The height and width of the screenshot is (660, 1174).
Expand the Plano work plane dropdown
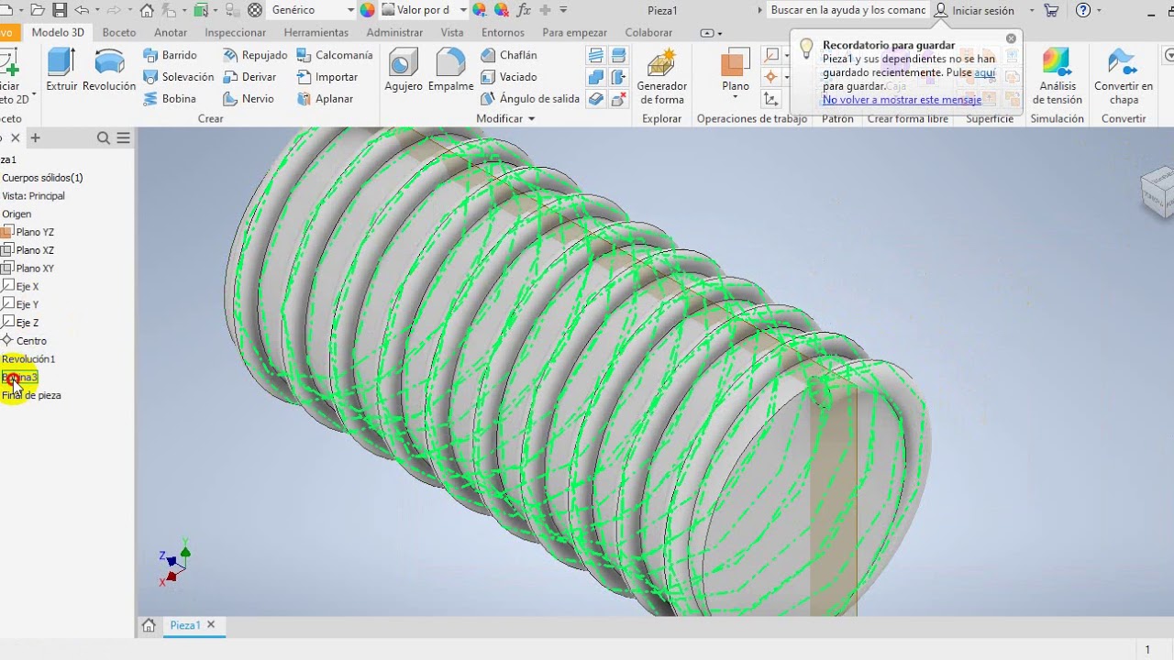736,96
